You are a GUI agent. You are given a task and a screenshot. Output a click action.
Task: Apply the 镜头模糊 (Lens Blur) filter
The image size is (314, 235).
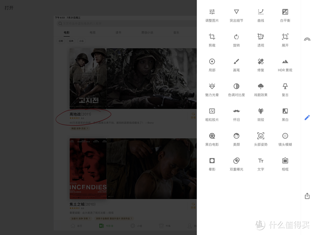pos(285,139)
